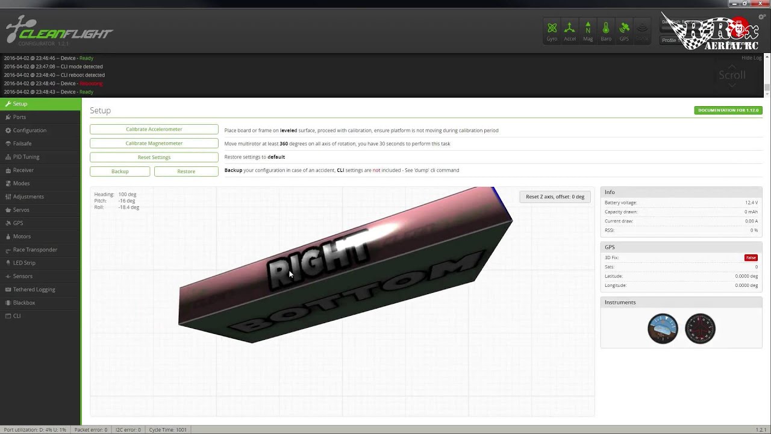Open Documentation for 1.12.0 link

(728, 110)
